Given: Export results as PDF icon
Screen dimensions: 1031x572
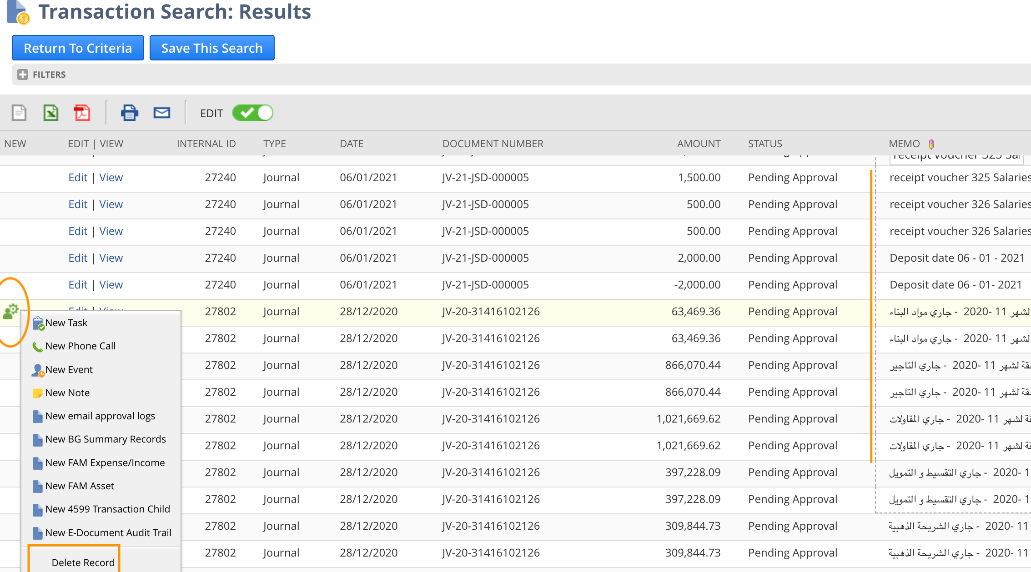Looking at the screenshot, I should pyautogui.click(x=82, y=113).
